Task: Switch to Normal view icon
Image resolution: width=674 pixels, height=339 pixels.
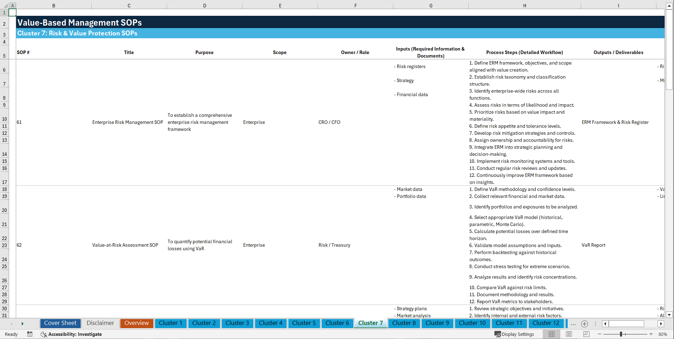Action: (552, 334)
